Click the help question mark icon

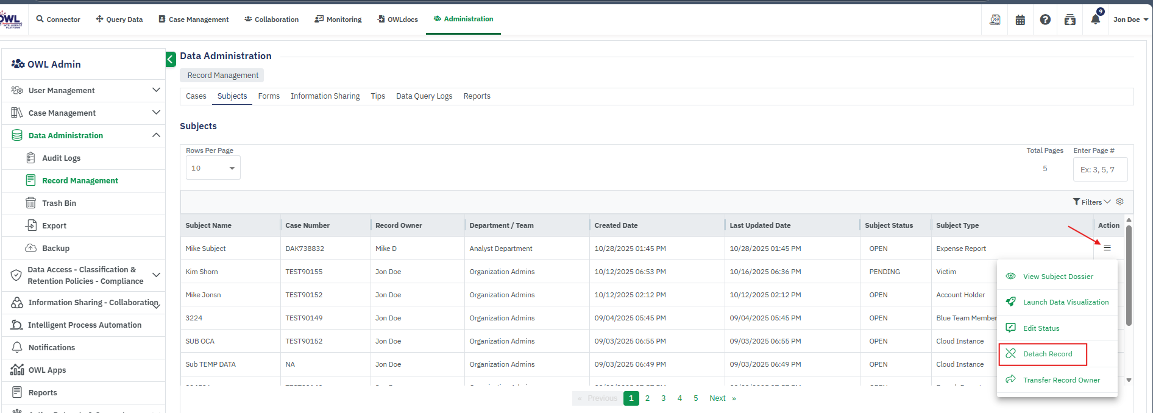(x=1045, y=19)
